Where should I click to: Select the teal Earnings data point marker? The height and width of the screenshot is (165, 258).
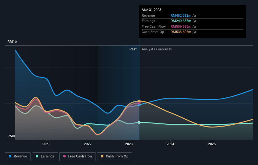[139, 122]
